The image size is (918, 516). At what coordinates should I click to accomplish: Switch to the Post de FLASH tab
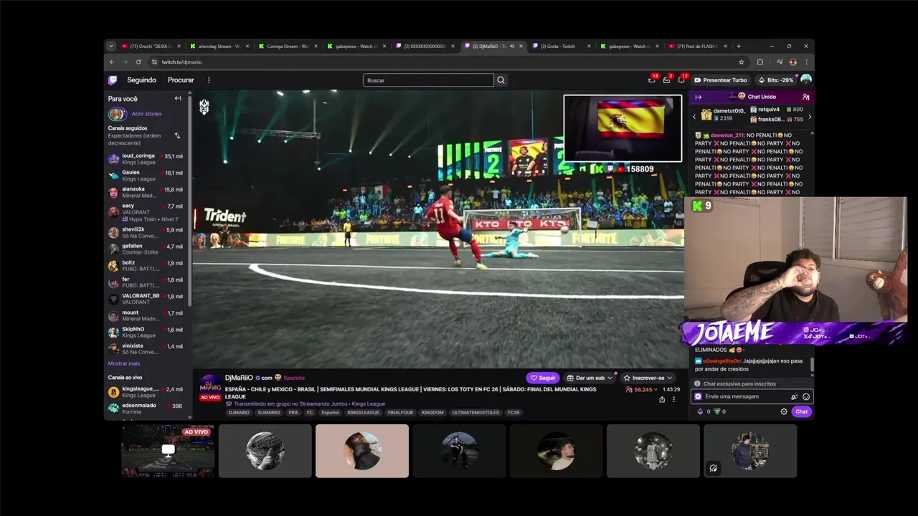pos(697,46)
